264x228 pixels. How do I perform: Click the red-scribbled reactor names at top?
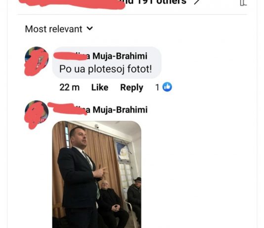(x=72, y=3)
